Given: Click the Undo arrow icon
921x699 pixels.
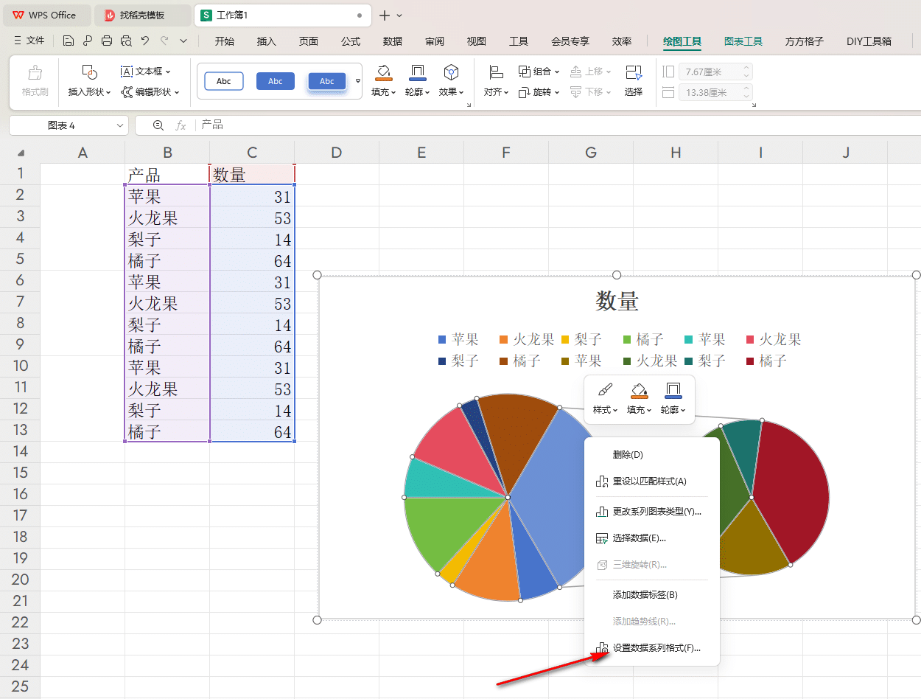Looking at the screenshot, I should click(145, 41).
